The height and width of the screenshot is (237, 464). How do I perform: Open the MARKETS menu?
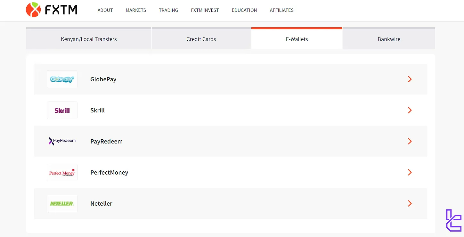[136, 10]
